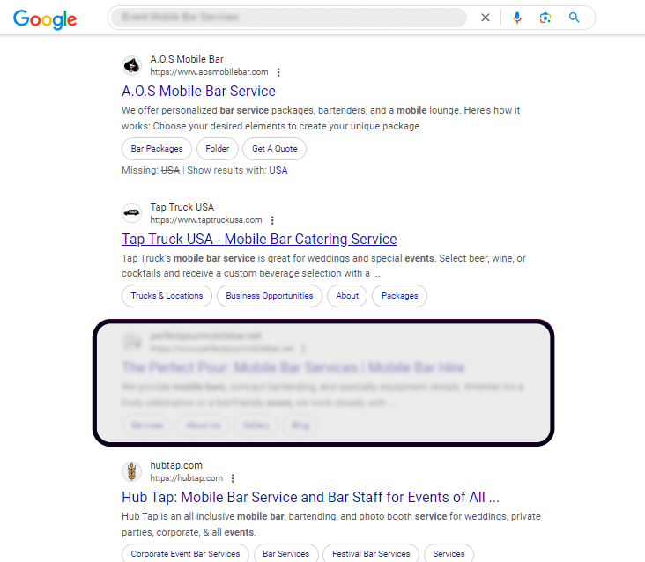Click the Google logo
This screenshot has width=645, height=562.
click(x=45, y=18)
